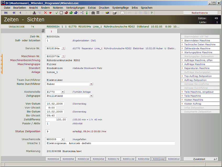Open the Systempflege menu
222x167 pixels.
(x=120, y=8)
